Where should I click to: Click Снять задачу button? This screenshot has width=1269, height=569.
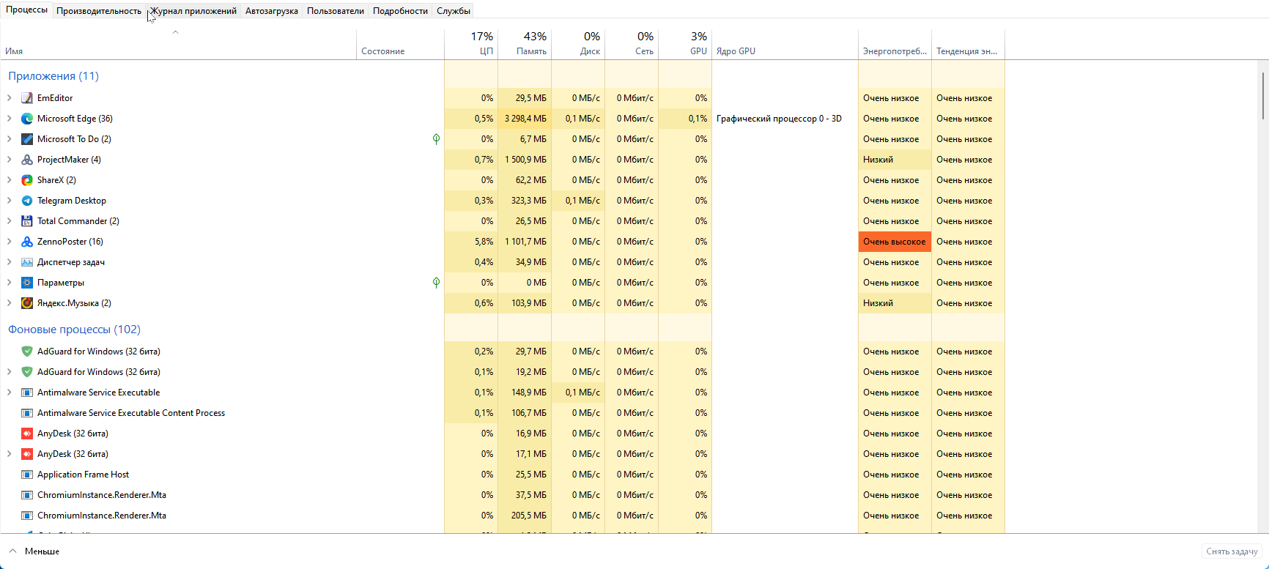(x=1232, y=551)
